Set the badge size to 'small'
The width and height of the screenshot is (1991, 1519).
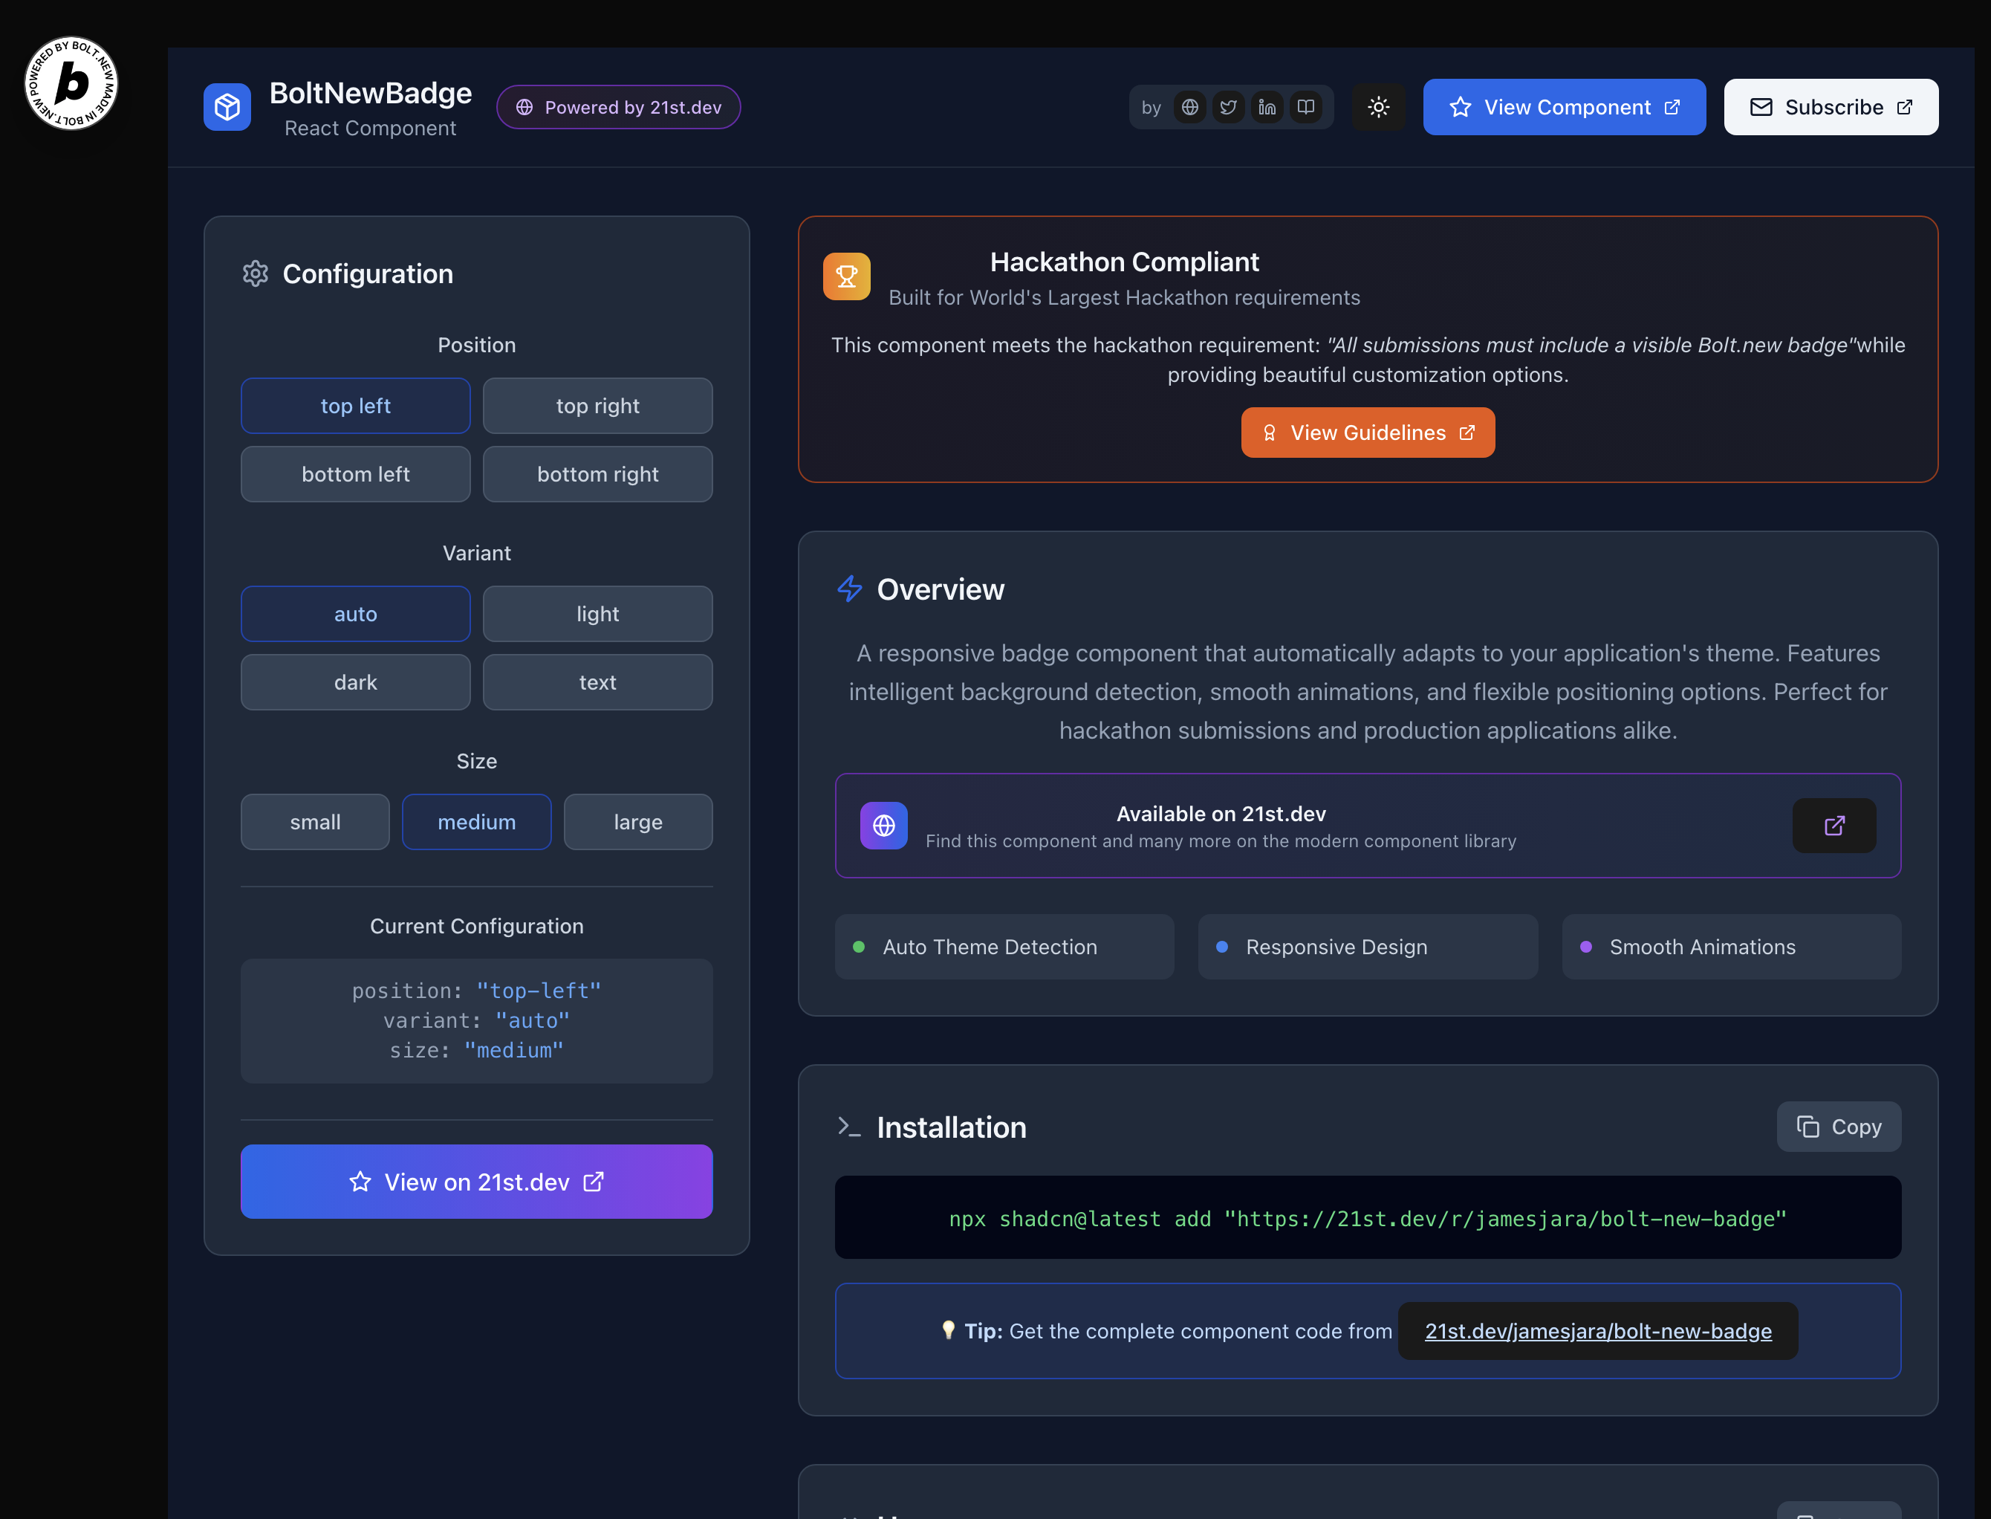pyautogui.click(x=314, y=822)
